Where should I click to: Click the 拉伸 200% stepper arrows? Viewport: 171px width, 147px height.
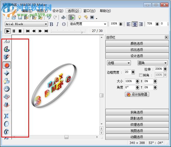(165, 69)
